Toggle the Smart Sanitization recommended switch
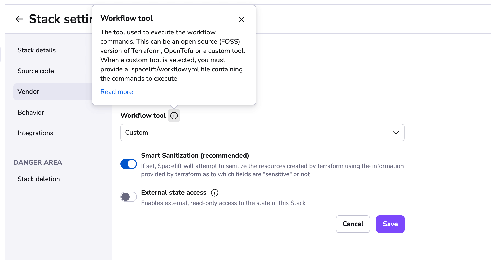 tap(128, 164)
